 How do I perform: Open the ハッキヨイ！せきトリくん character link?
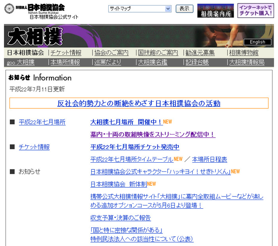161,172
